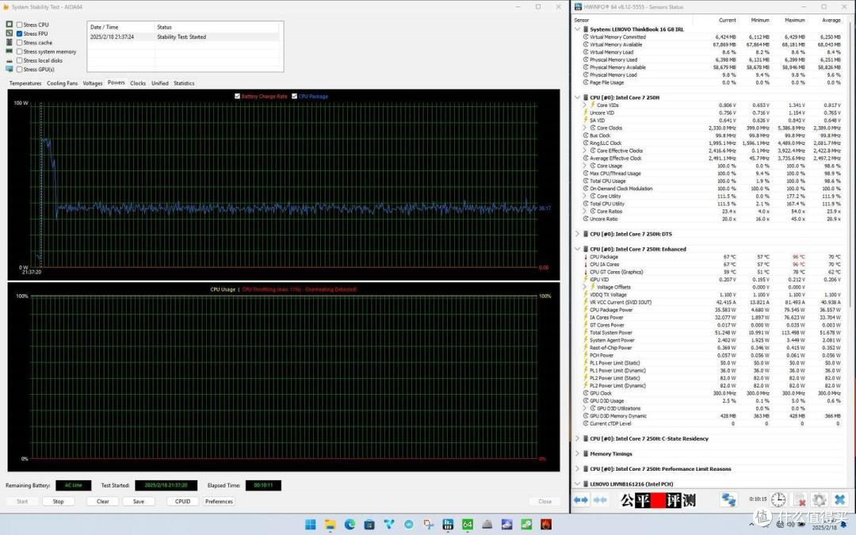
Task: Open File Explorer from the taskbar
Action: pos(330,525)
